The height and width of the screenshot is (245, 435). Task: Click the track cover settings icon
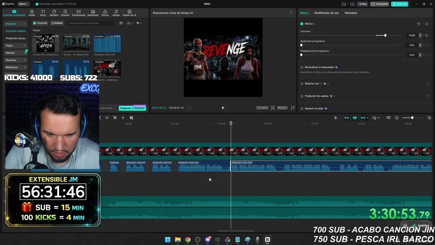coord(388,118)
